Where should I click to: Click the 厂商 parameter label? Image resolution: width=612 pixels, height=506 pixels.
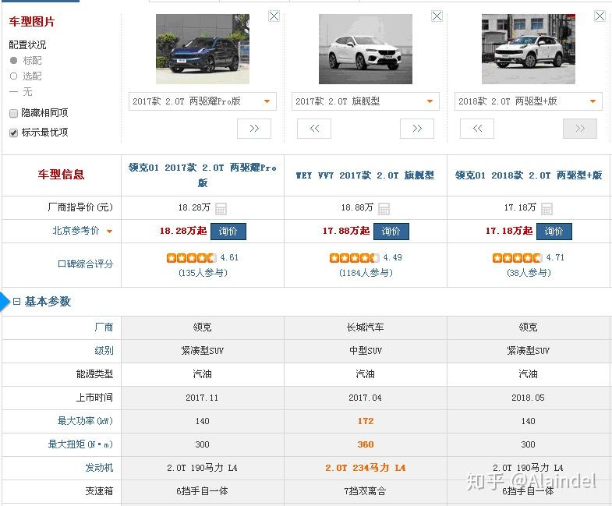point(104,327)
